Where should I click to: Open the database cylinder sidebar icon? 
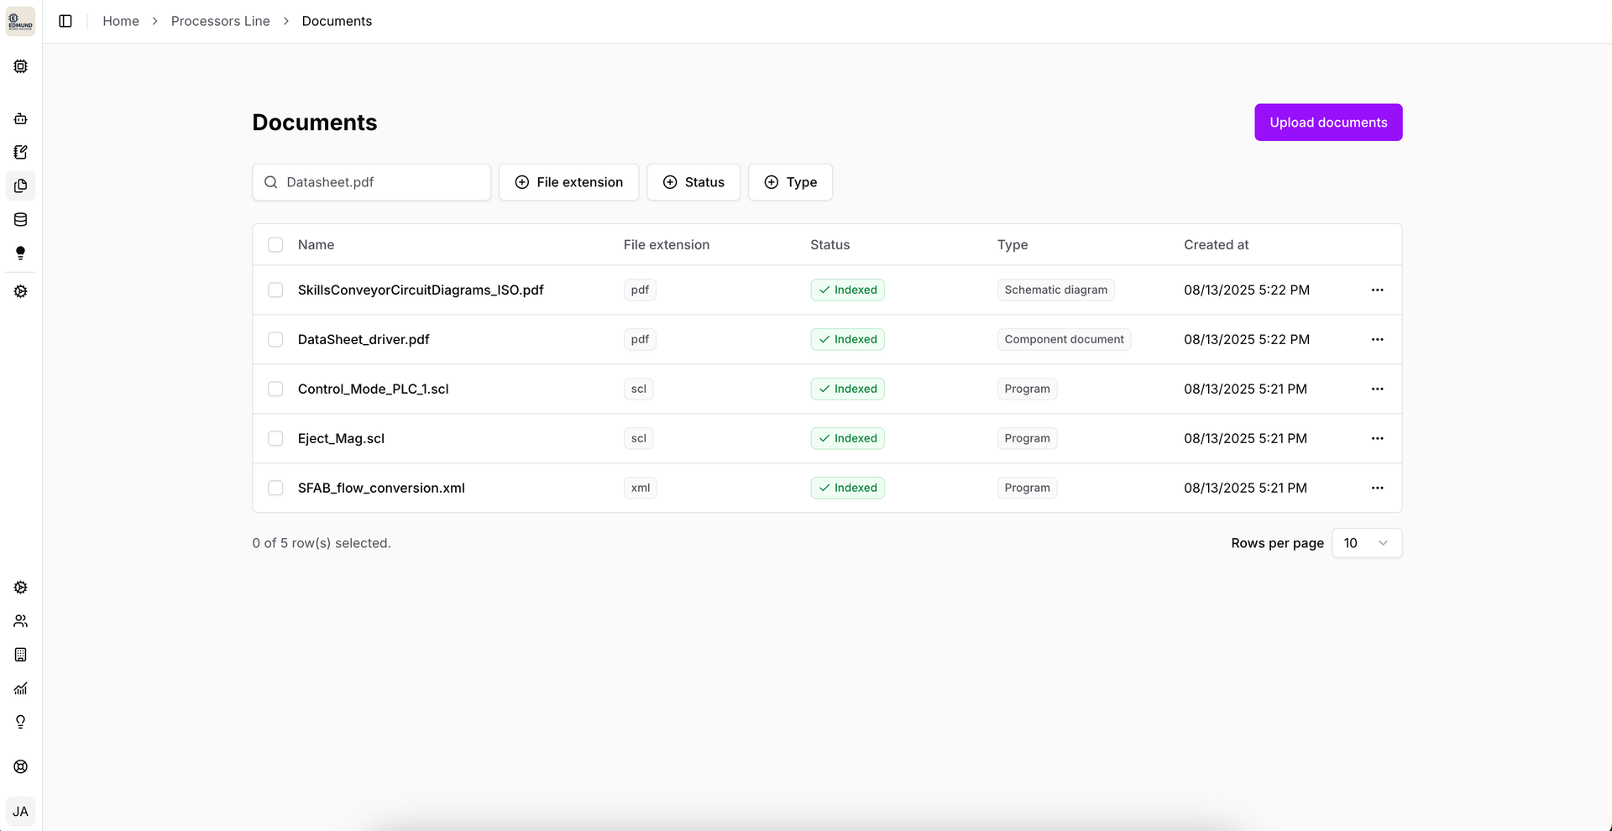21,220
